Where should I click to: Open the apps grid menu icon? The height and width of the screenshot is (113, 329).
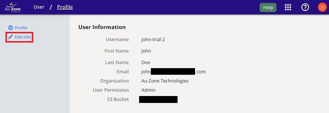point(288,7)
